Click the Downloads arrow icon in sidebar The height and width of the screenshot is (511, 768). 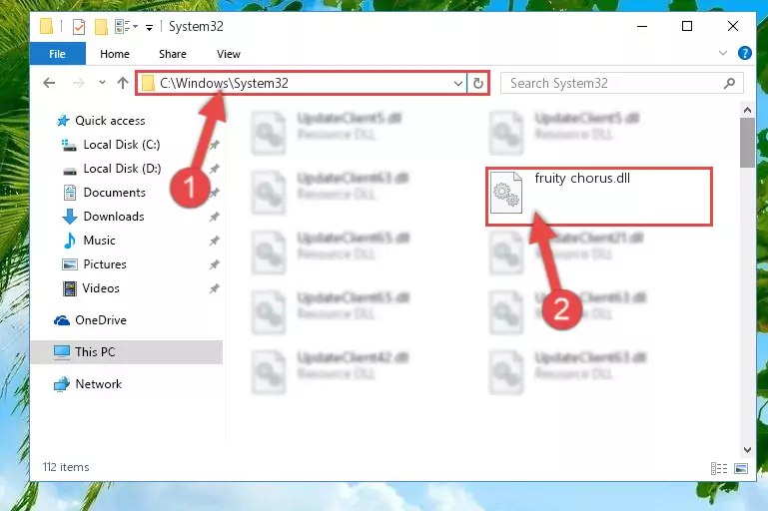click(70, 217)
